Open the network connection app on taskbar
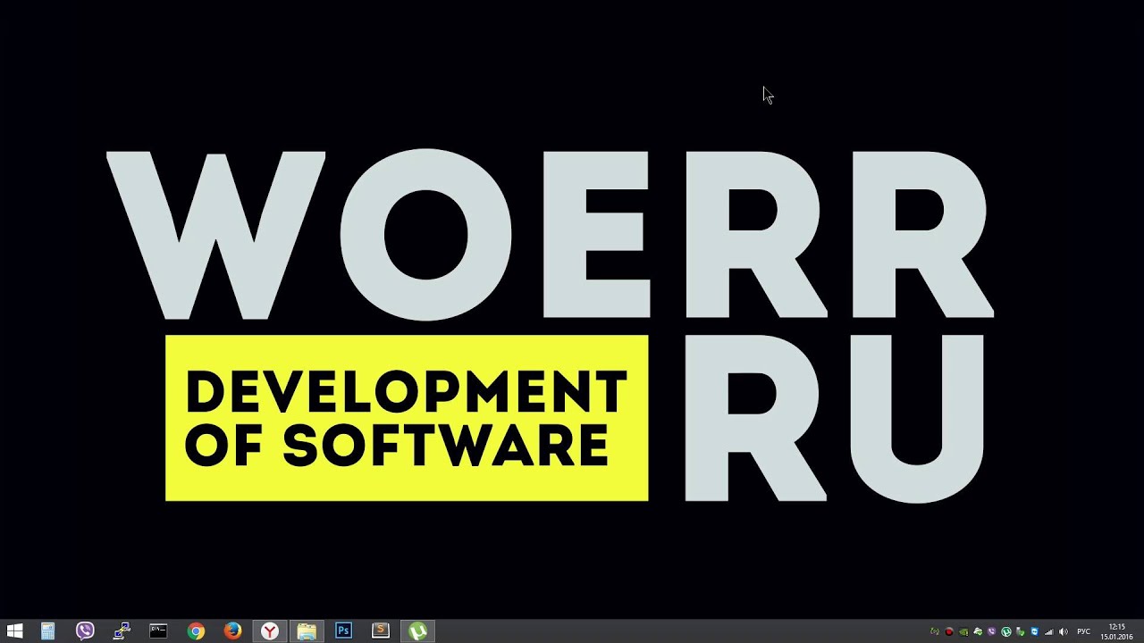The width and height of the screenshot is (1144, 643). [x=122, y=631]
